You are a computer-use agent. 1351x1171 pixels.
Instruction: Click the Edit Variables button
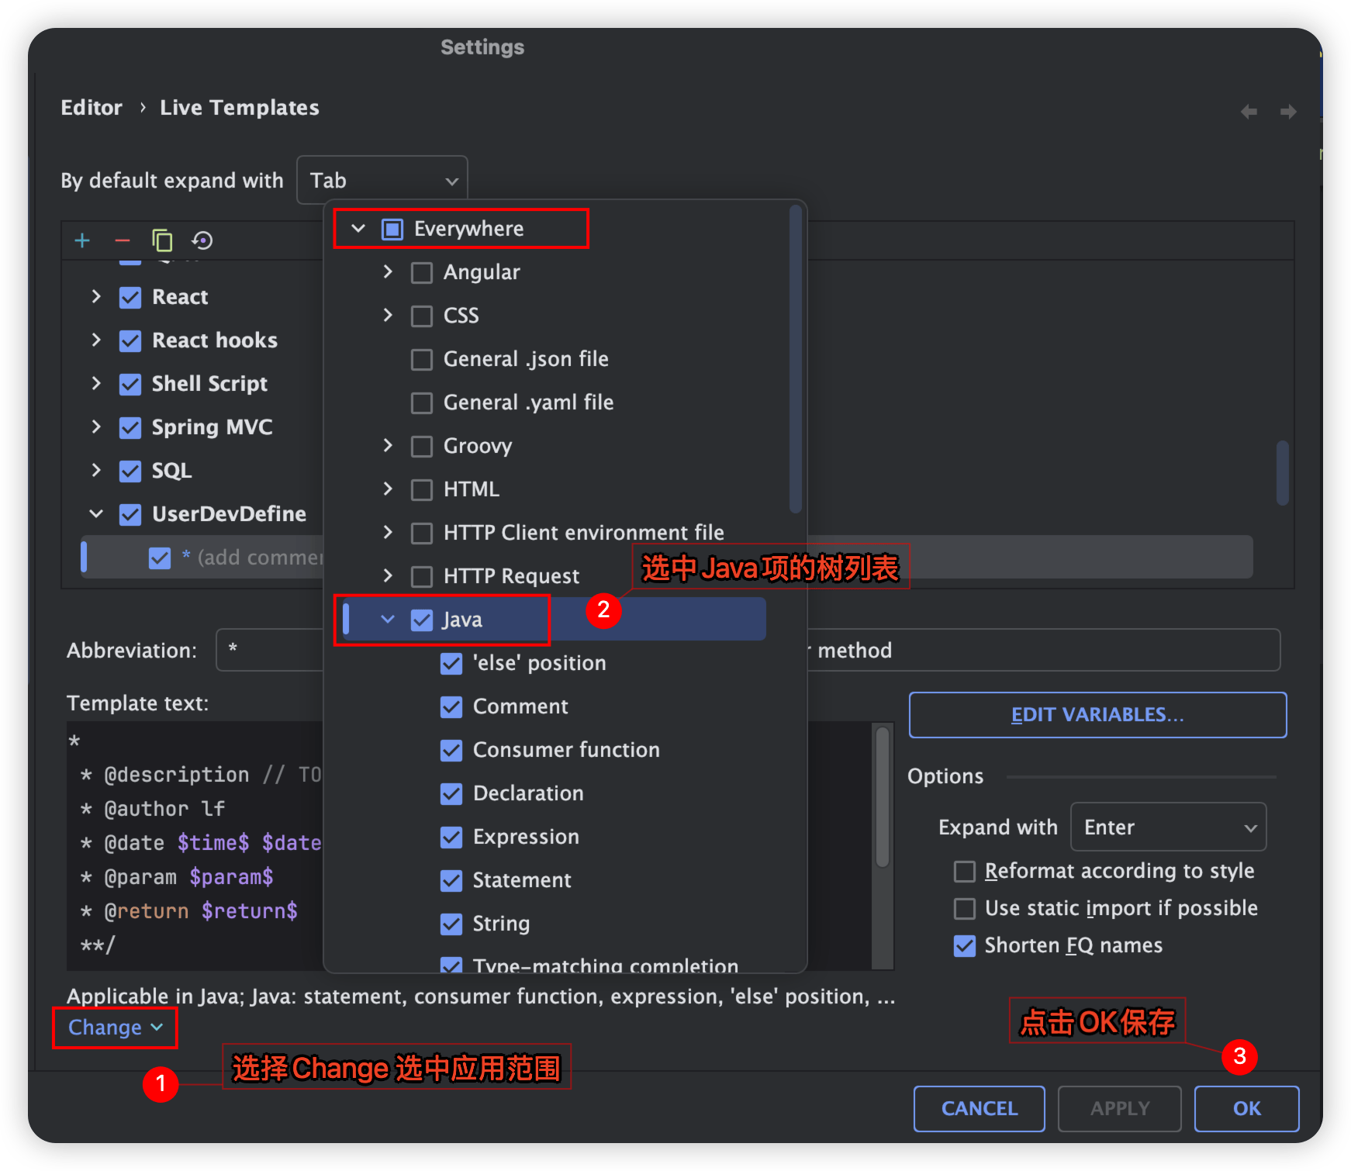pyautogui.click(x=1097, y=715)
